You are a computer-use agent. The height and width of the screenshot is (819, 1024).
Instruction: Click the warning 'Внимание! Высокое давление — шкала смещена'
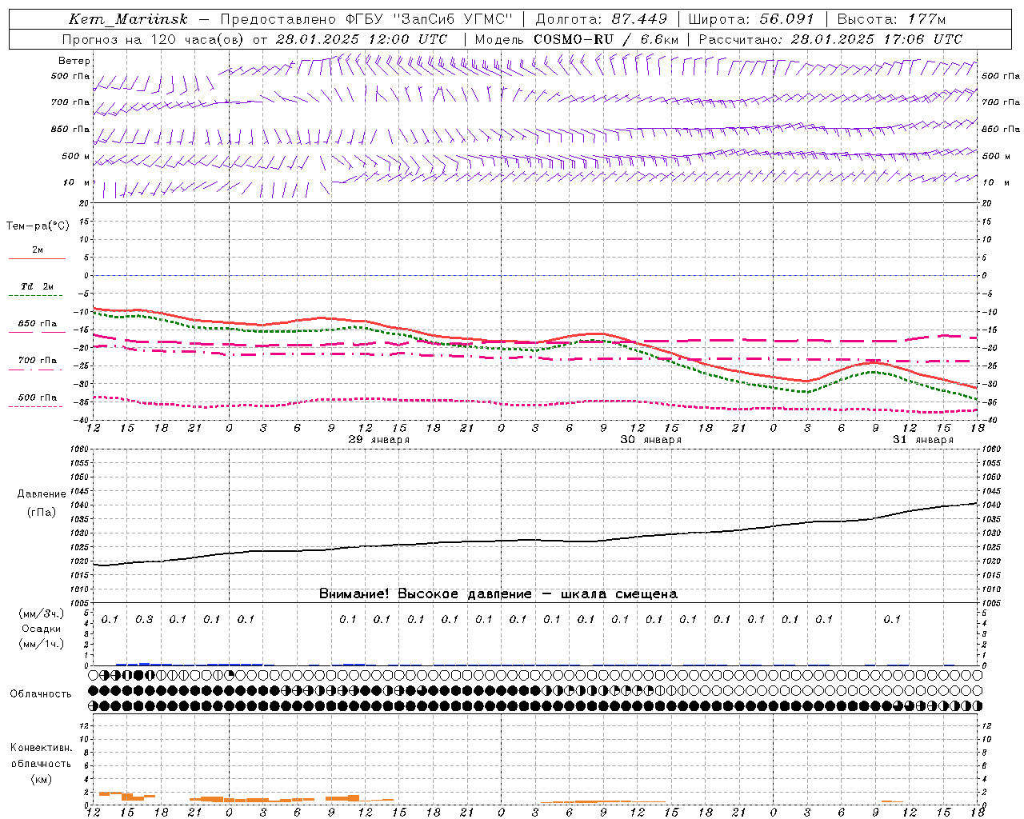click(x=498, y=593)
